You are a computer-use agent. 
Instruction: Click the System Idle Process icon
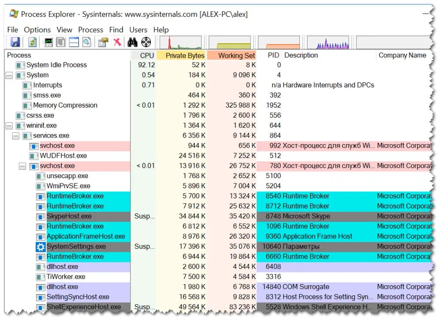[20, 66]
